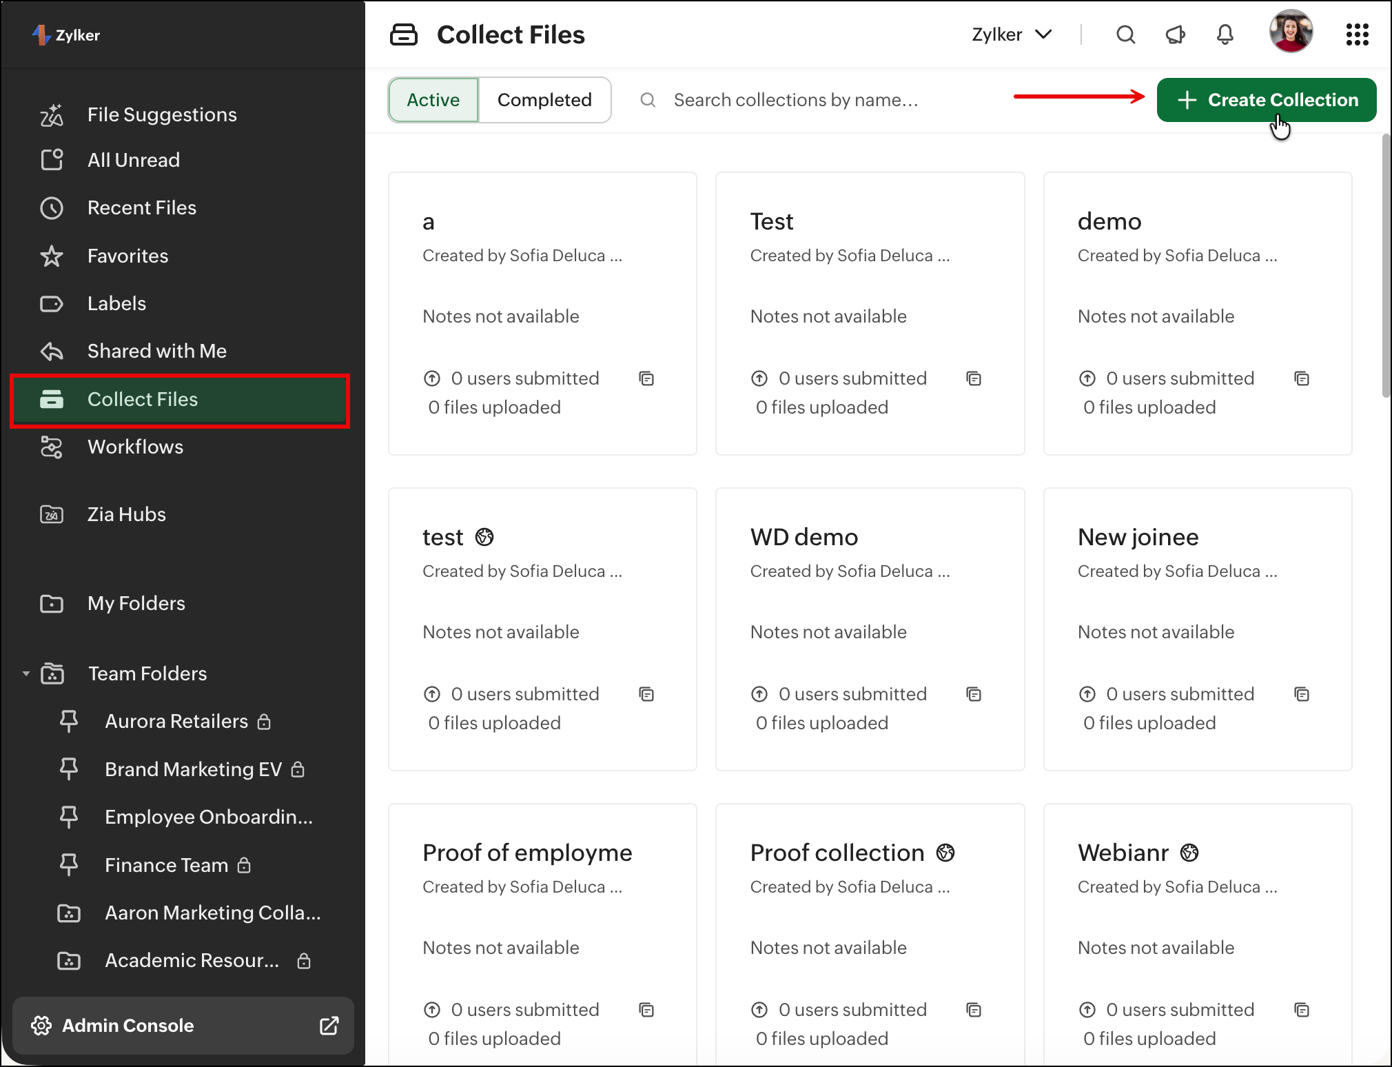Click the search magnifier icon in header

(x=1125, y=34)
